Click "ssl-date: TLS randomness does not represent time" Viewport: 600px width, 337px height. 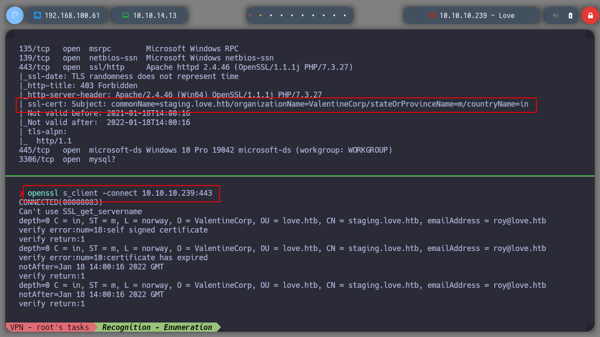(129, 76)
